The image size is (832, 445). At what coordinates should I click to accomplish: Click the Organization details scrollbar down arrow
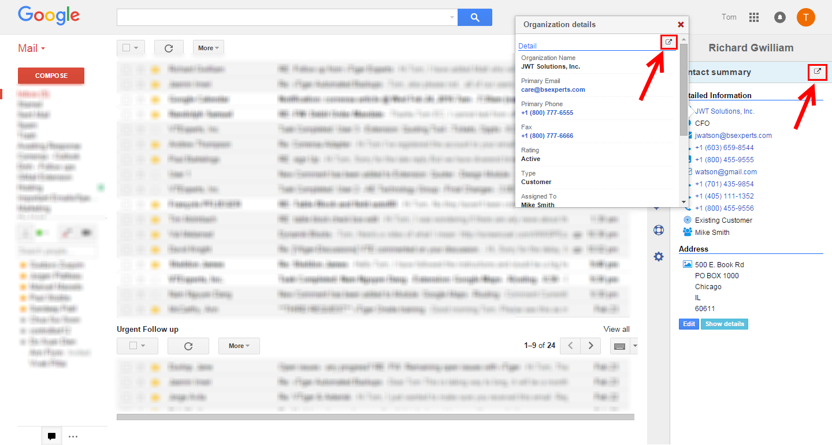(684, 203)
